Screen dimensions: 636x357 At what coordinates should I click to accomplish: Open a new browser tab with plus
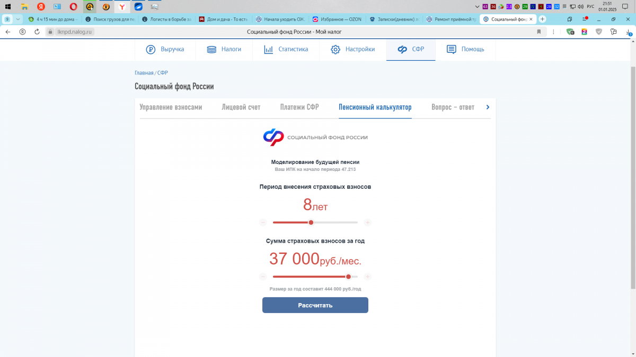pos(542,19)
